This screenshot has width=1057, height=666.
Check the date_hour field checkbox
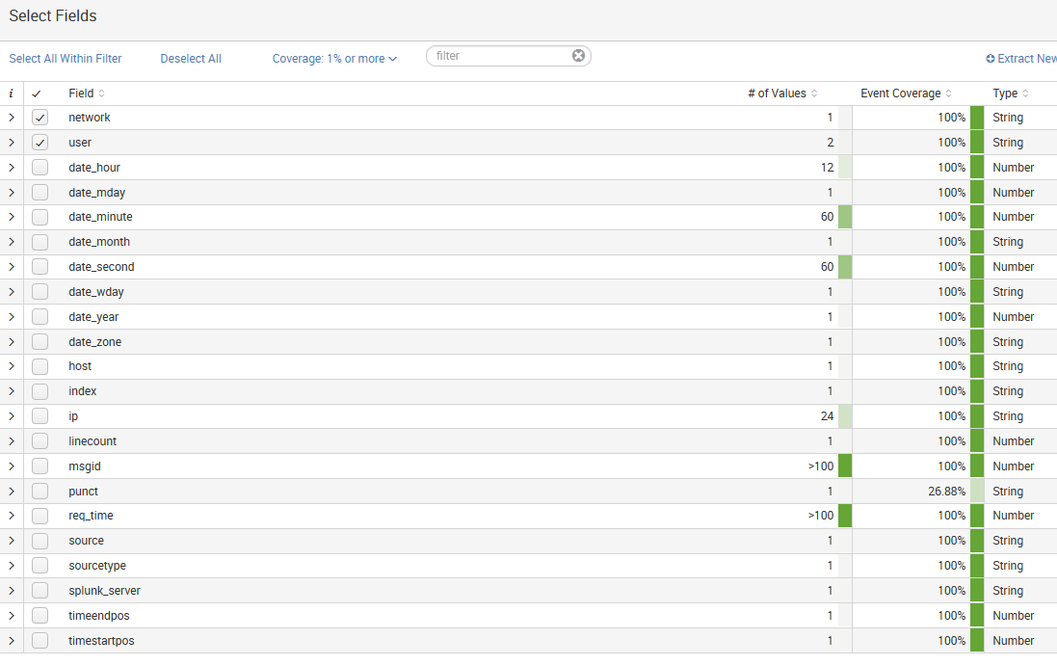(40, 167)
